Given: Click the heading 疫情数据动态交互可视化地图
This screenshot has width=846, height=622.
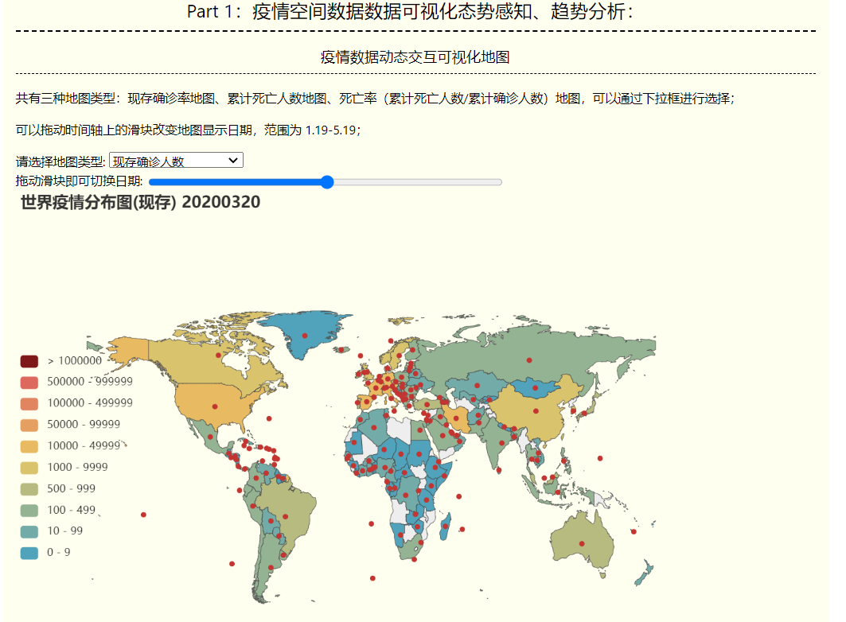Looking at the screenshot, I should click(x=415, y=56).
